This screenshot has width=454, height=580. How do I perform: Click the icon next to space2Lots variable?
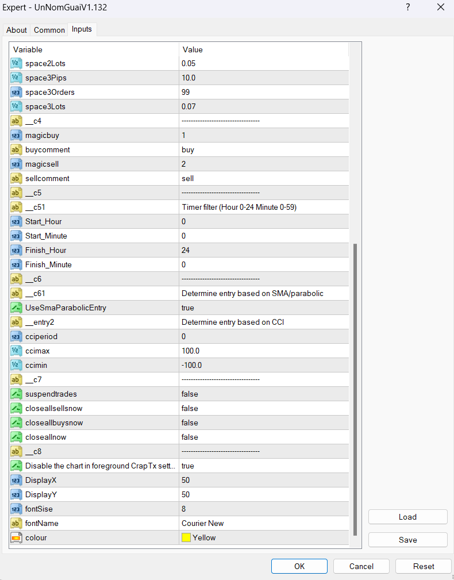(x=16, y=63)
